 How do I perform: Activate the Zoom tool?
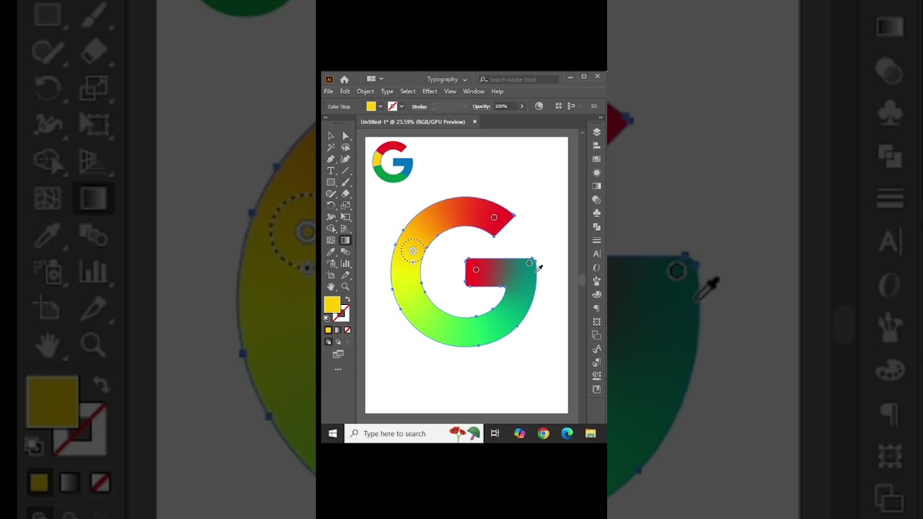click(345, 286)
